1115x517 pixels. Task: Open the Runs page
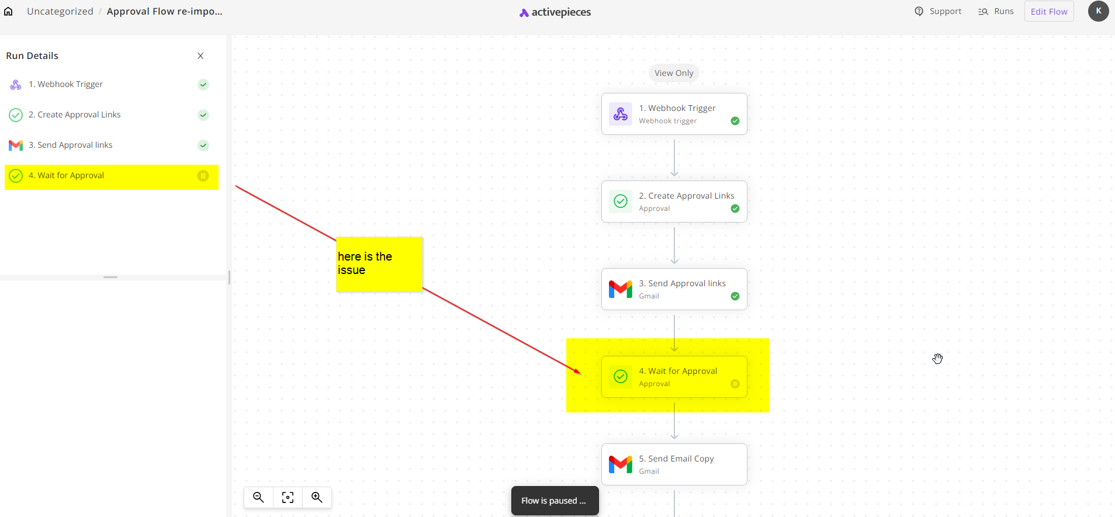[x=996, y=11]
